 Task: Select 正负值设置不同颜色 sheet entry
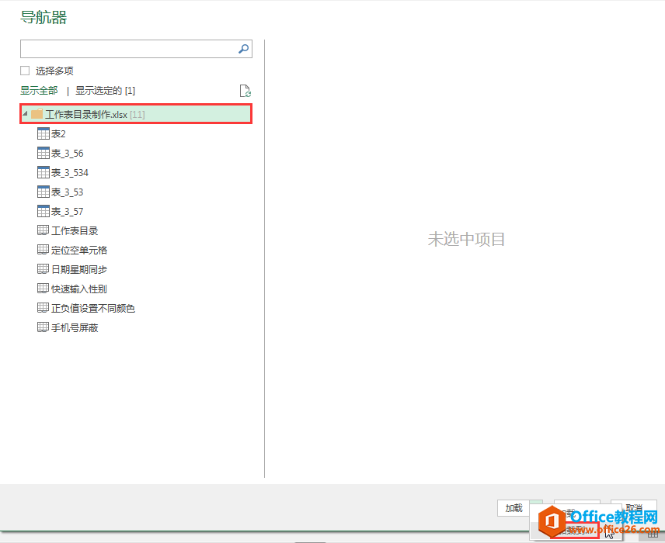pos(86,309)
